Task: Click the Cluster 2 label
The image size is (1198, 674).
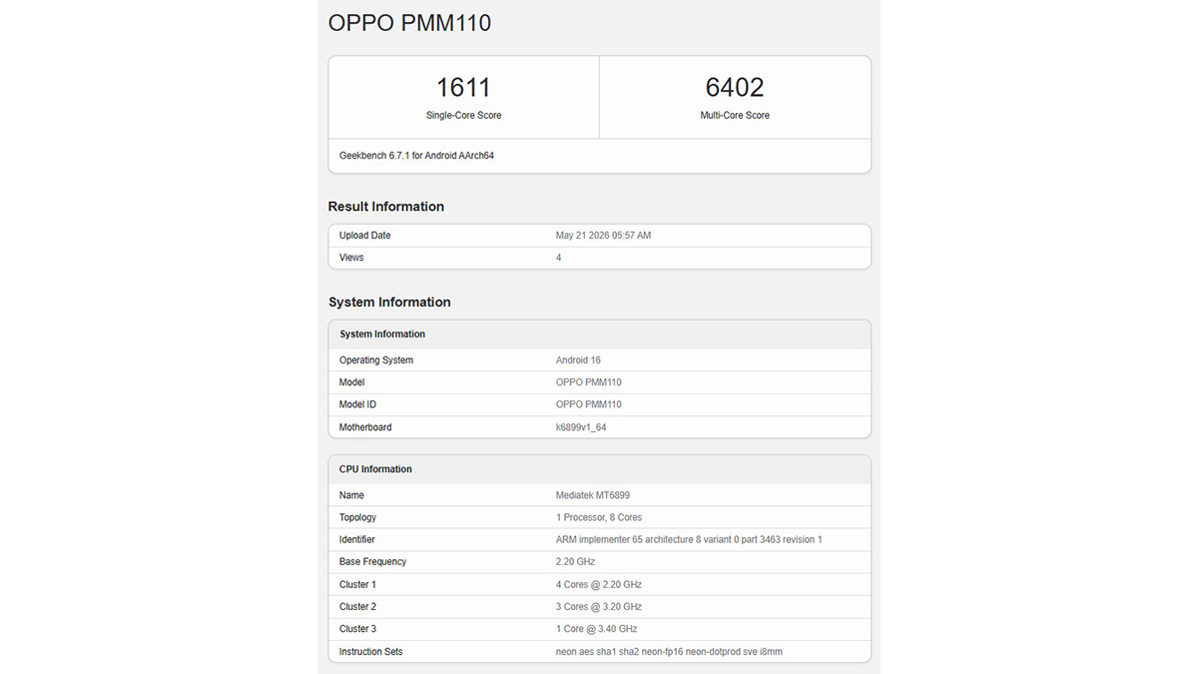Action: [358, 606]
